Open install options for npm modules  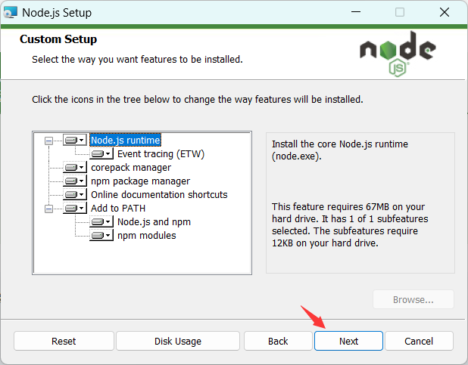click(x=101, y=235)
